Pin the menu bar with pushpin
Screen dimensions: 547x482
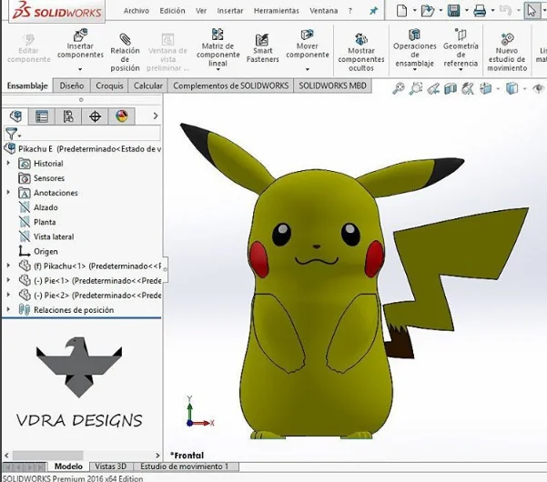point(373,11)
